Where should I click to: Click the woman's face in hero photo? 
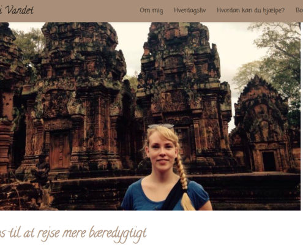[162, 151]
